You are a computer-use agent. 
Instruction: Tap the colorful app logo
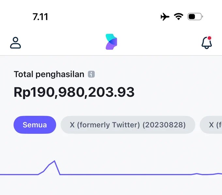click(x=111, y=42)
